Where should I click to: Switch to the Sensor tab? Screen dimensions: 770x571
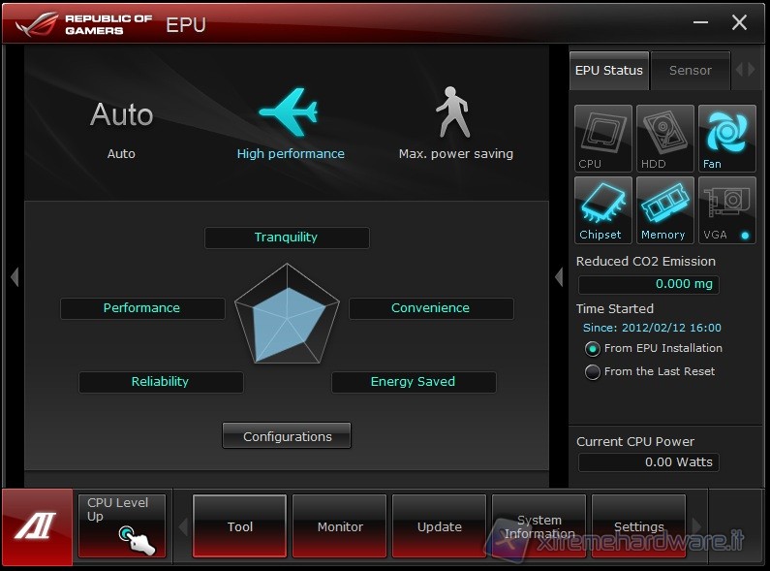(690, 71)
